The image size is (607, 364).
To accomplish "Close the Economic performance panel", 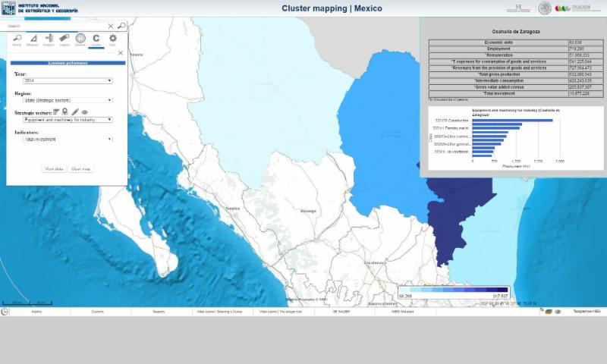I will tap(120, 53).
